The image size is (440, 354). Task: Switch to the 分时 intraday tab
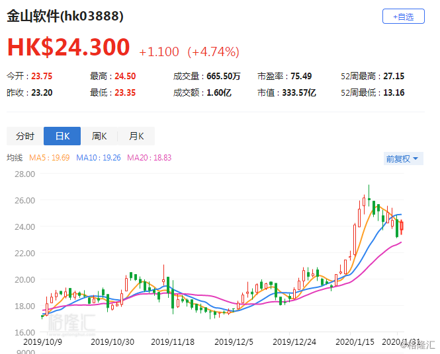[x=25, y=136]
